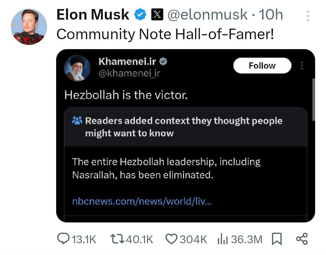Screen dimensions: 326x255
Task: Click Khamenei.ir's profile avatar
Action: point(77,68)
